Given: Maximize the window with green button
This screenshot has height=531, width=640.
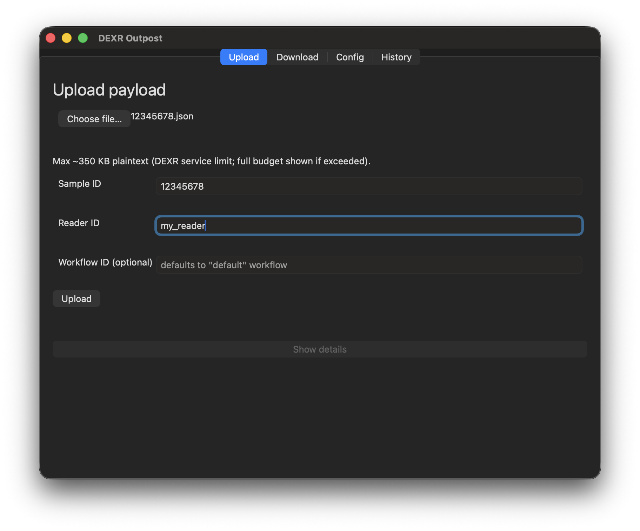Looking at the screenshot, I should point(83,38).
